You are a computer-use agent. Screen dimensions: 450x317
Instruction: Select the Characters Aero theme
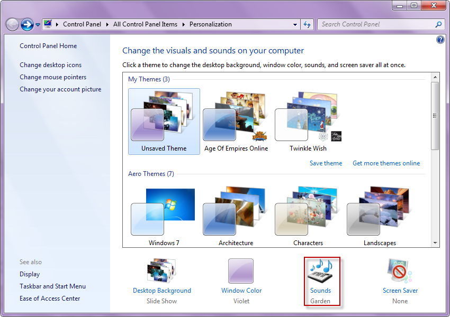308,216
